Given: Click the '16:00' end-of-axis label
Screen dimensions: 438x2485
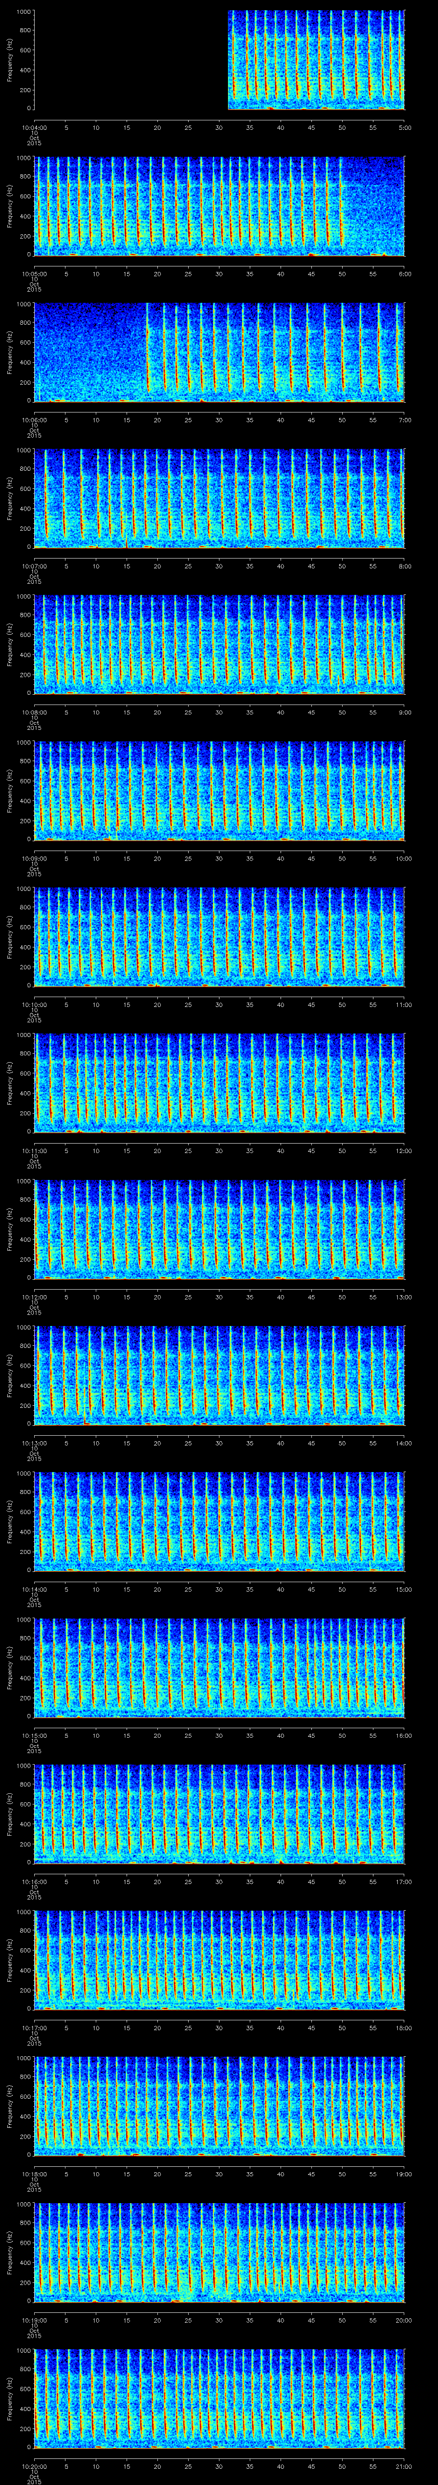Looking at the screenshot, I should 404,1735.
